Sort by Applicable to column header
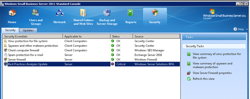This screenshot has width=250, height=99. tap(87, 36)
